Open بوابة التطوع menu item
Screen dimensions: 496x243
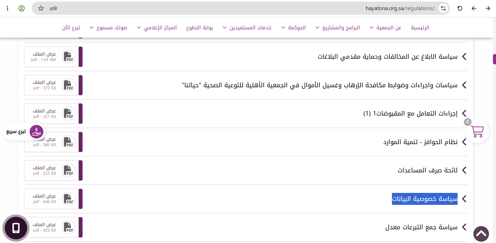click(x=200, y=28)
